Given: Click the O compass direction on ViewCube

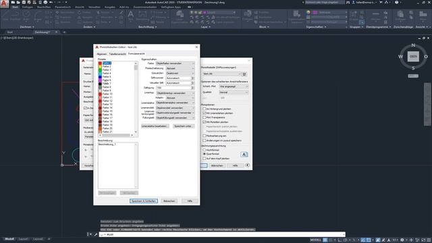Looking at the screenshot, I should click(x=426, y=57).
